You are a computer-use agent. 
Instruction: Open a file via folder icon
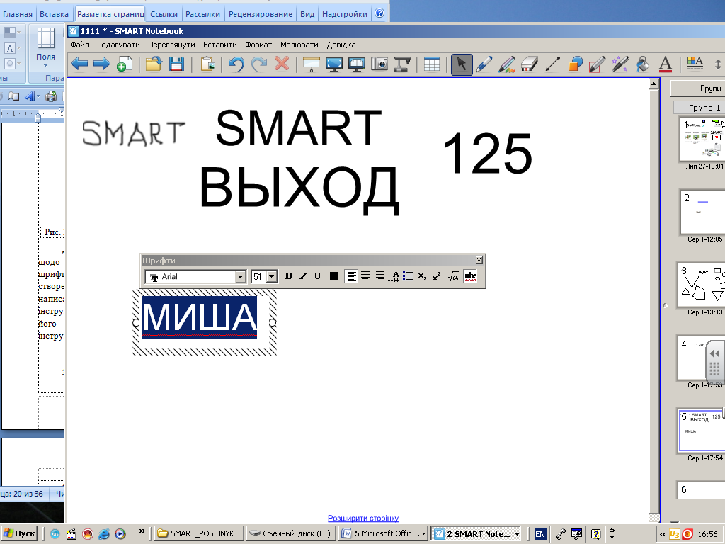[x=154, y=64]
